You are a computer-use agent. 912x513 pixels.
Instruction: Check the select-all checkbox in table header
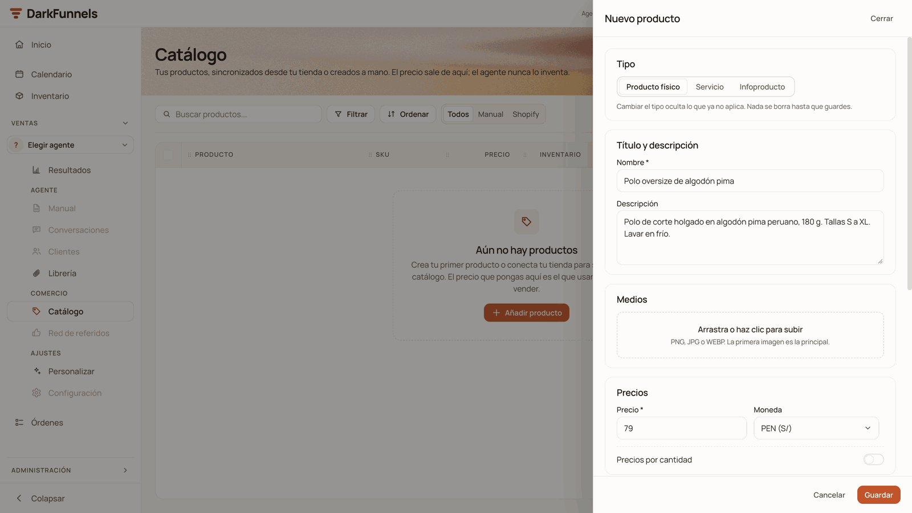pos(168,154)
